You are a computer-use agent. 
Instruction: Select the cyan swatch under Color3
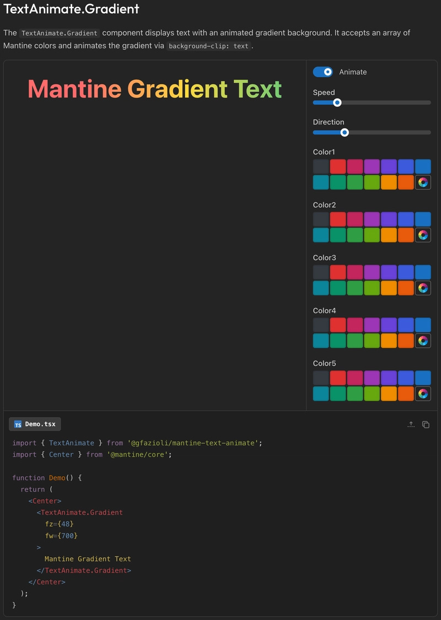(x=321, y=288)
